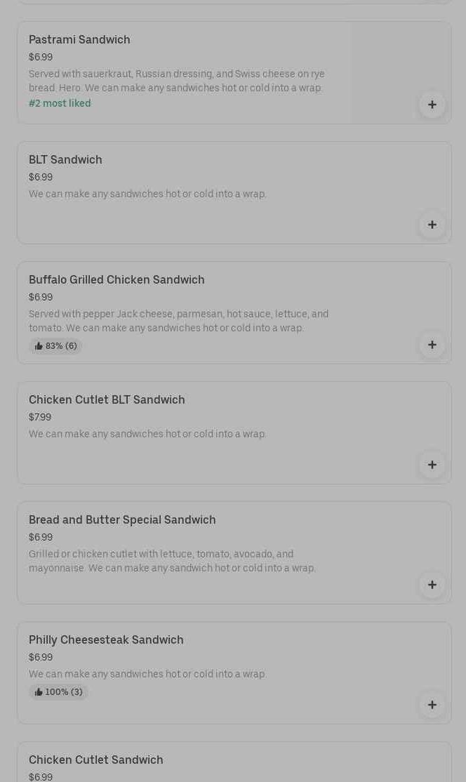Screen dimensions: 466x782
Task: Select Philly Cheesesteak Sandwich title
Action: 106,640
